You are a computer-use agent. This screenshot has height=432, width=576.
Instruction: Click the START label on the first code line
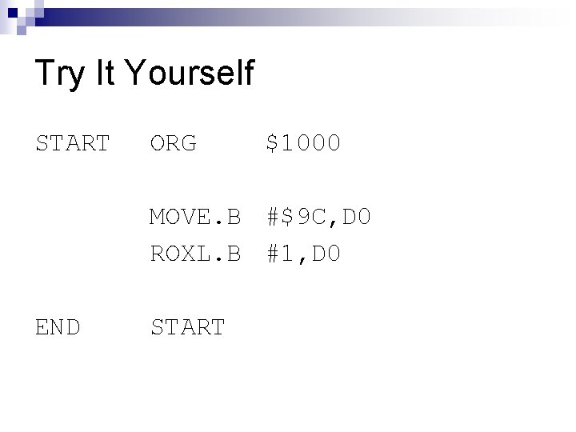coord(72,144)
